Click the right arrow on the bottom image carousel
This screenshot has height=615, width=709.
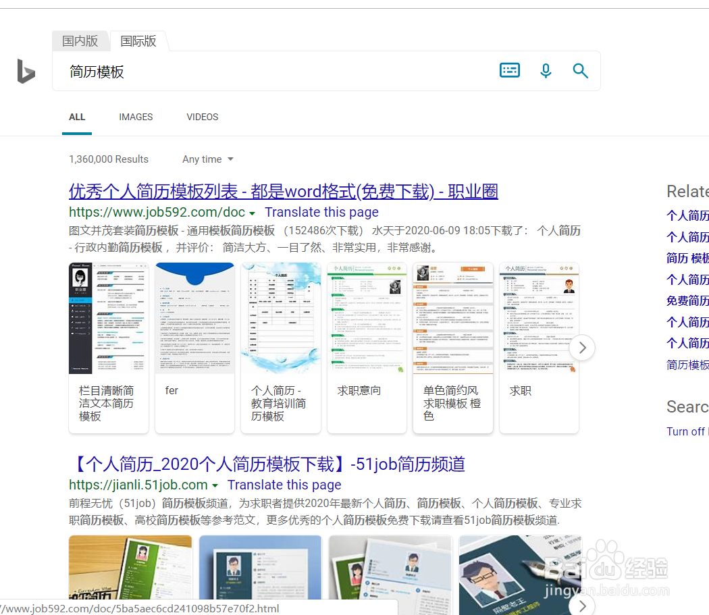point(582,606)
